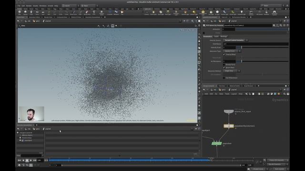Toggle the Ignore Mass checkbox
305x171 pixels.
point(224,67)
